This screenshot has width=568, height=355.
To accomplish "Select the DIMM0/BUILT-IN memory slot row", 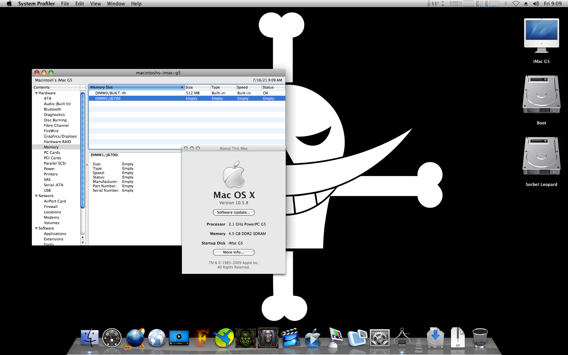I will tap(187, 93).
